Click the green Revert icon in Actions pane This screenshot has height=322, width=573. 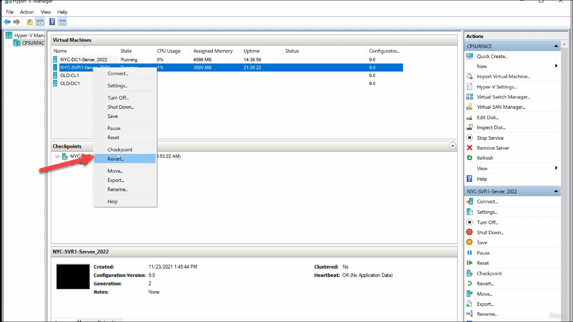tap(469, 283)
